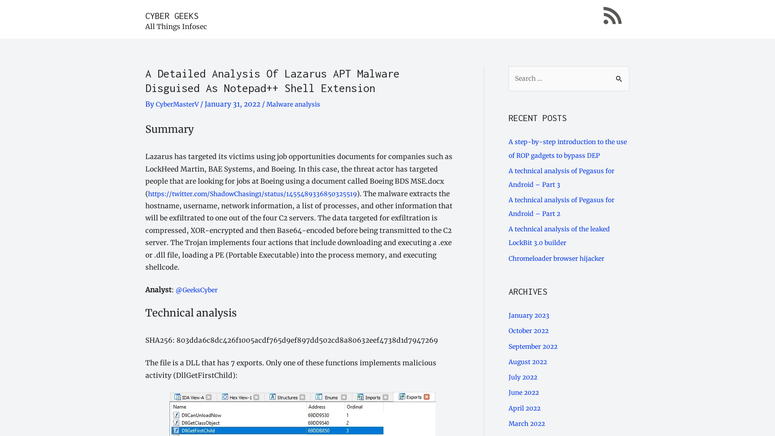Open ROP gadgets to bypass DEP post
Screen dimensions: 775x436
click(568, 149)
